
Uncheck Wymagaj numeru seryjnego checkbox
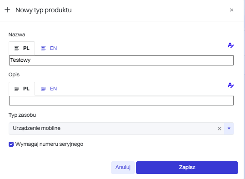pos(11,144)
